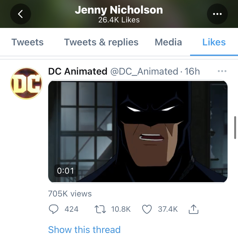
Task: Go back using the left arrow
Action: 21,14
